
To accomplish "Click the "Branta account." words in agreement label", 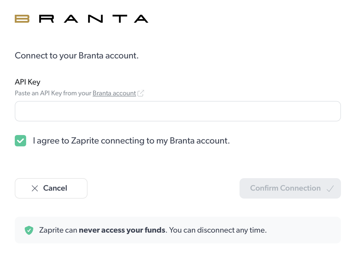I will [200, 141].
